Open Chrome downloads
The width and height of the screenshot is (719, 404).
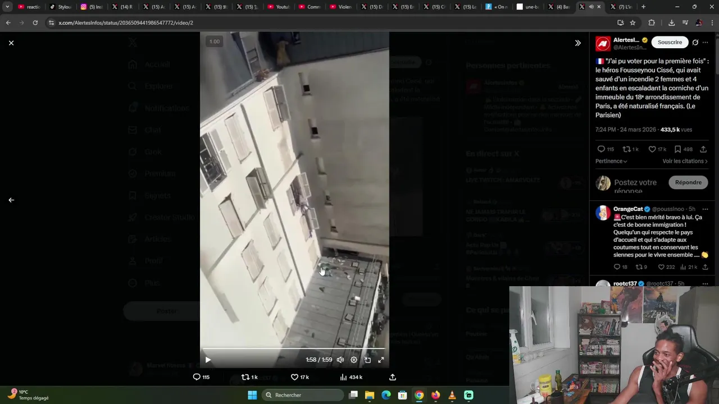tap(671, 22)
